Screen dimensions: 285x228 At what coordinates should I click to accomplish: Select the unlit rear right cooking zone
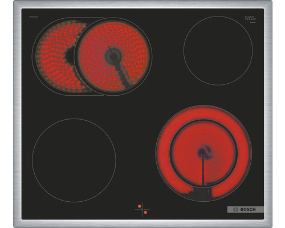click(218, 51)
